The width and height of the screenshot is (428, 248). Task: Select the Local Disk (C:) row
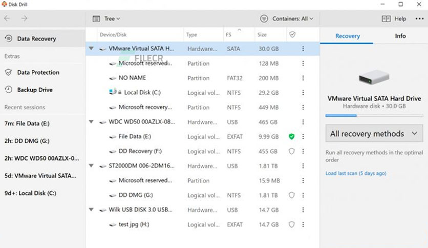[x=203, y=93]
